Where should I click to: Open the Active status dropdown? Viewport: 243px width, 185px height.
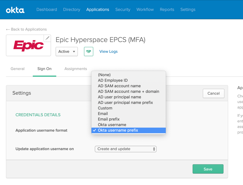tap(67, 52)
